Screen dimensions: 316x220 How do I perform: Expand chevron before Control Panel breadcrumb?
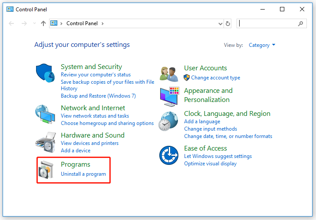[x=61, y=23]
